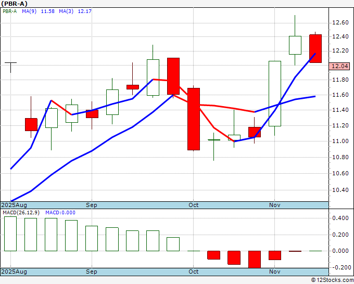
Task: Click the MA(3) legend label
Action: (66, 11)
